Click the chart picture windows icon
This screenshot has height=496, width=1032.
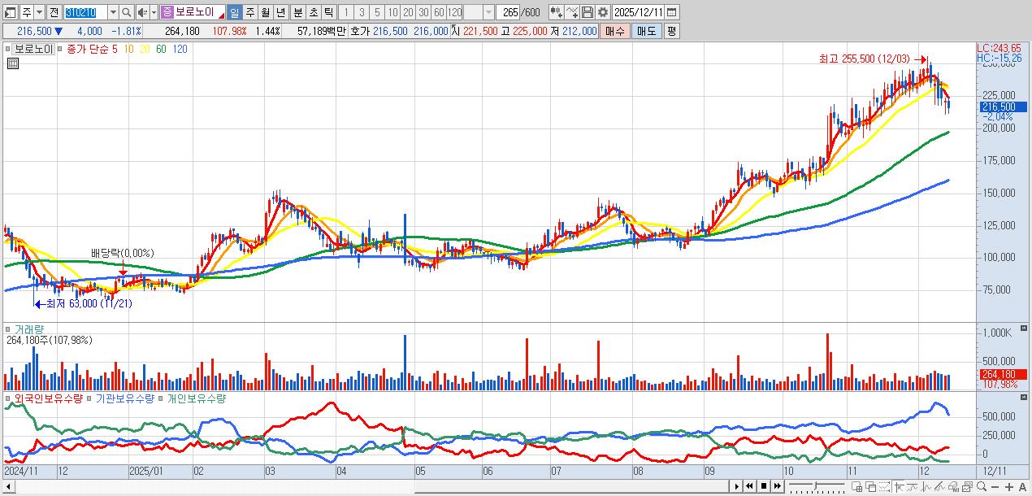[967, 487]
